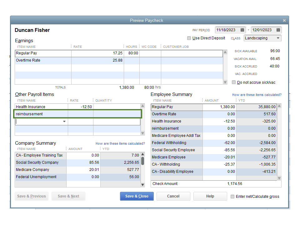The height and width of the screenshot is (225, 300).
Task: Open Help for the paycheck preview
Action: click(210, 196)
